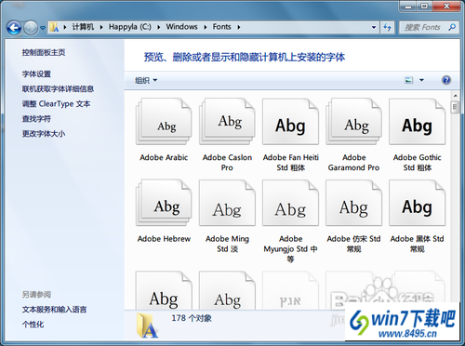Refresh the Fonts folder view
The image size is (465, 346).
pyautogui.click(x=387, y=27)
